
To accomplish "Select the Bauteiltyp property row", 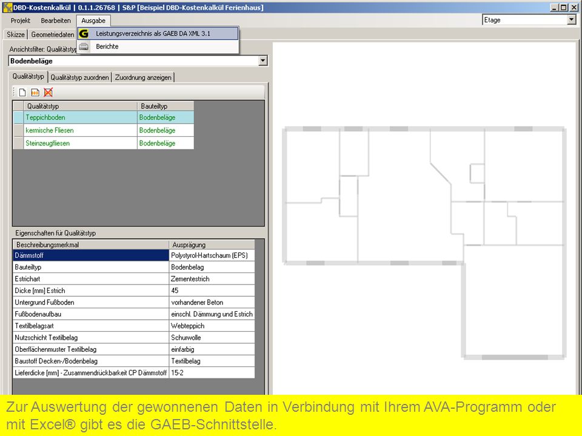I will coord(134,267).
